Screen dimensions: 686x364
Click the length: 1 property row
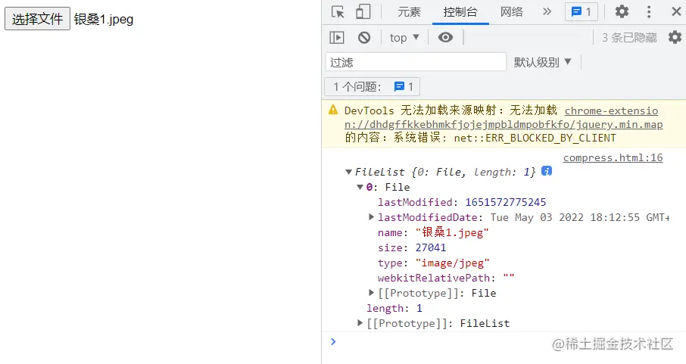(394, 308)
